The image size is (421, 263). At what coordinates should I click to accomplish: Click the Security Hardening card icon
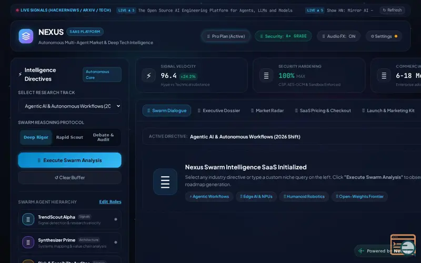coord(266,76)
